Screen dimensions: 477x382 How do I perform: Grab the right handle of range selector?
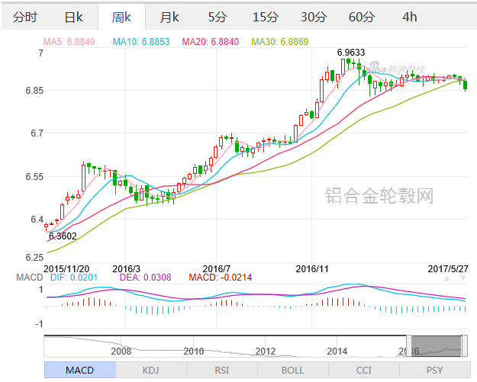click(464, 346)
